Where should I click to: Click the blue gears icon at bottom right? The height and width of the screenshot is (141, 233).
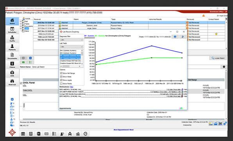[x=225, y=123]
